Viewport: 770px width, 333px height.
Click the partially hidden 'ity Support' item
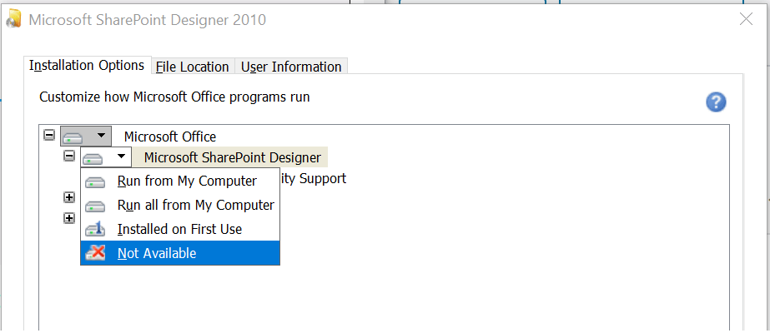click(x=313, y=179)
